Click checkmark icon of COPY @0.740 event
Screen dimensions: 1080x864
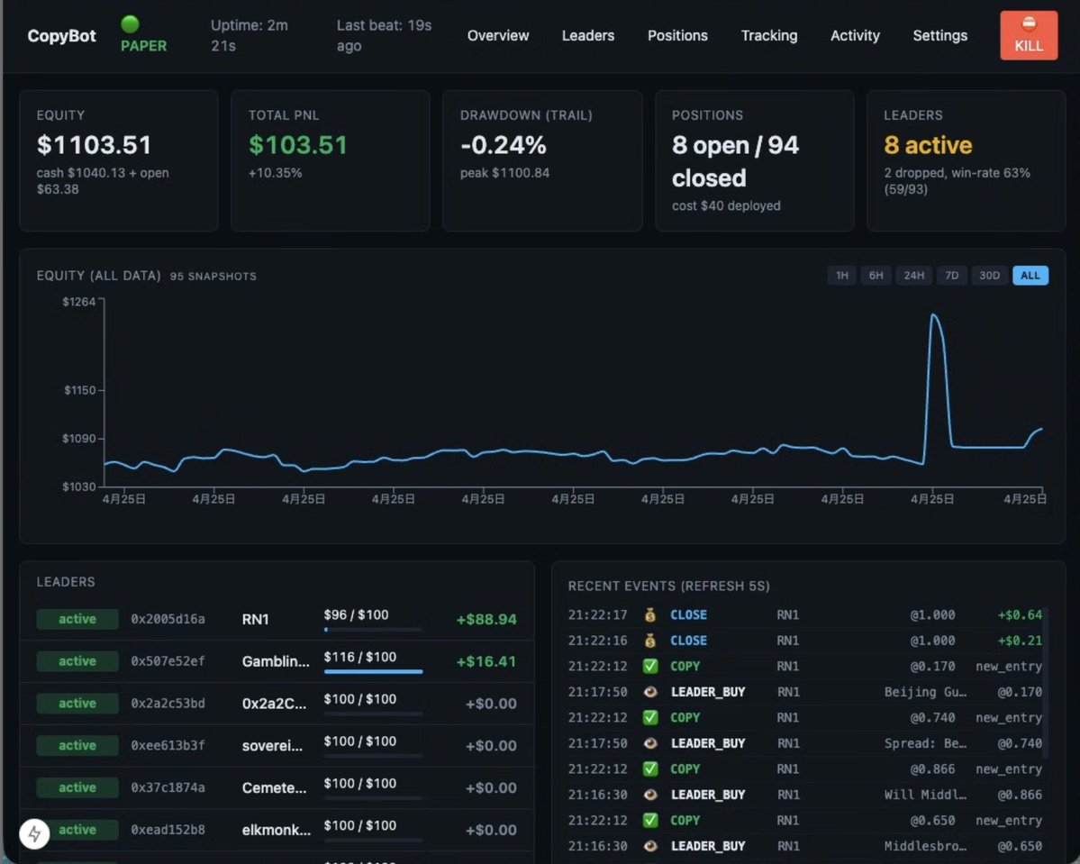click(649, 717)
